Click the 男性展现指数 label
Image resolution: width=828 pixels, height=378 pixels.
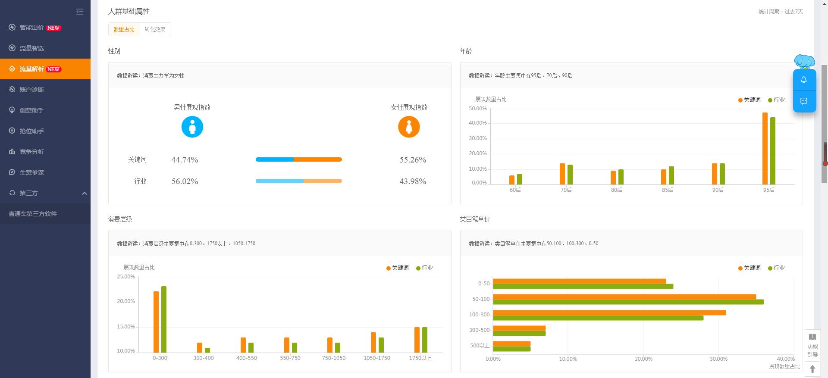coord(192,107)
